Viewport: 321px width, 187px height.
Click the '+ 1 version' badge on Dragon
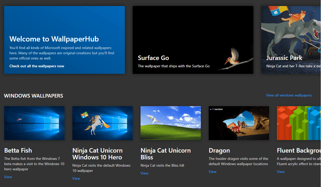point(216,109)
